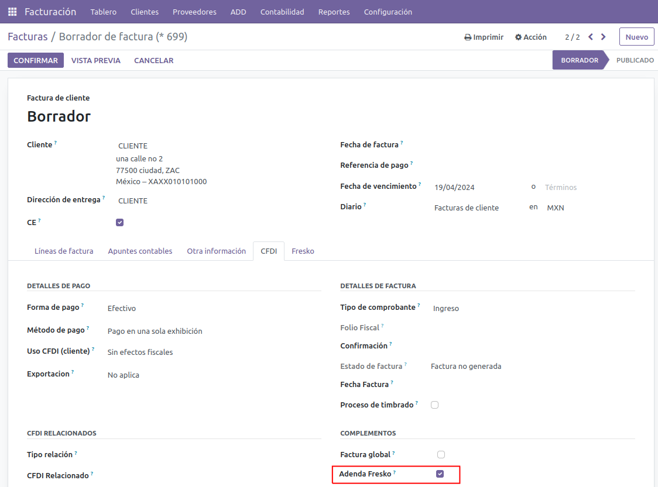Go to next record arrow
The width and height of the screenshot is (658, 487).
pos(604,37)
